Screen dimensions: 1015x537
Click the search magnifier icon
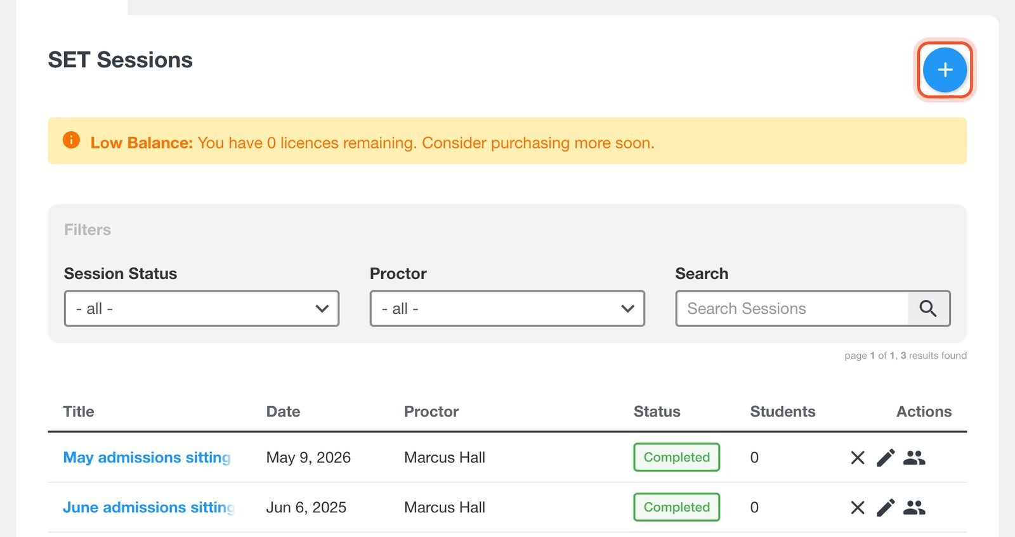928,309
